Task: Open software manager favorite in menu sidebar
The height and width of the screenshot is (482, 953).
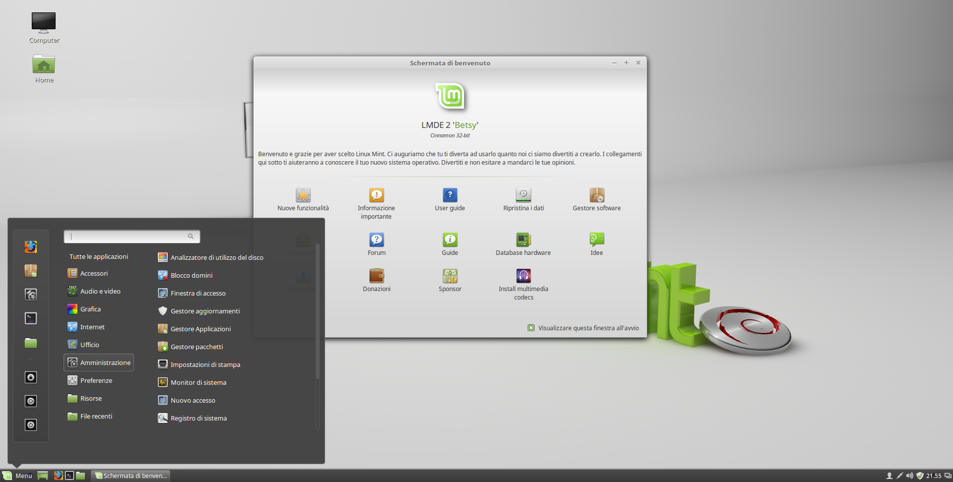Action: point(31,270)
